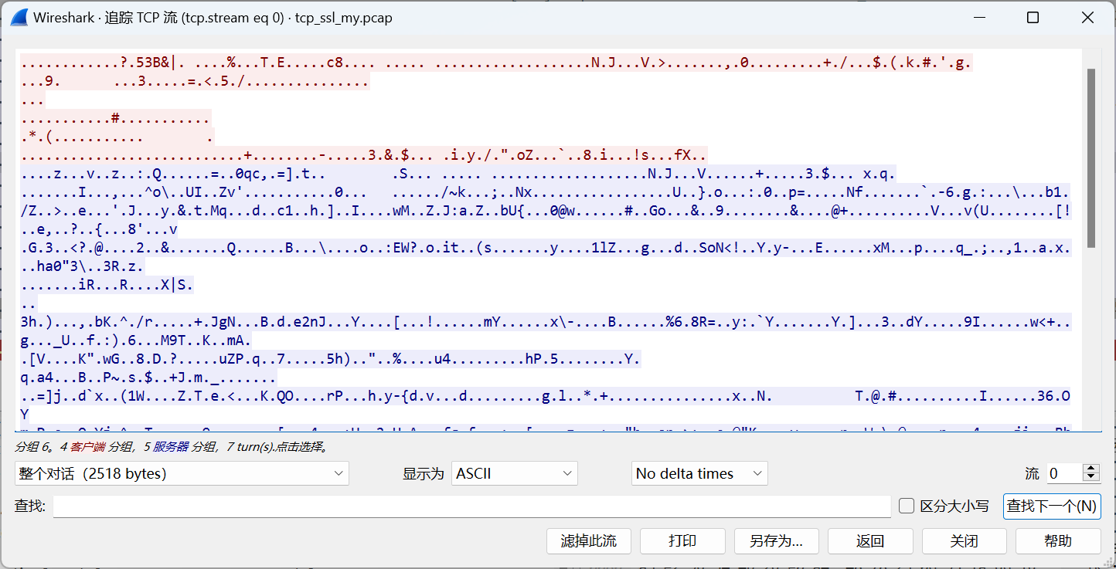Save stream data using 另存为... button
This screenshot has height=569, width=1116.
coord(776,541)
